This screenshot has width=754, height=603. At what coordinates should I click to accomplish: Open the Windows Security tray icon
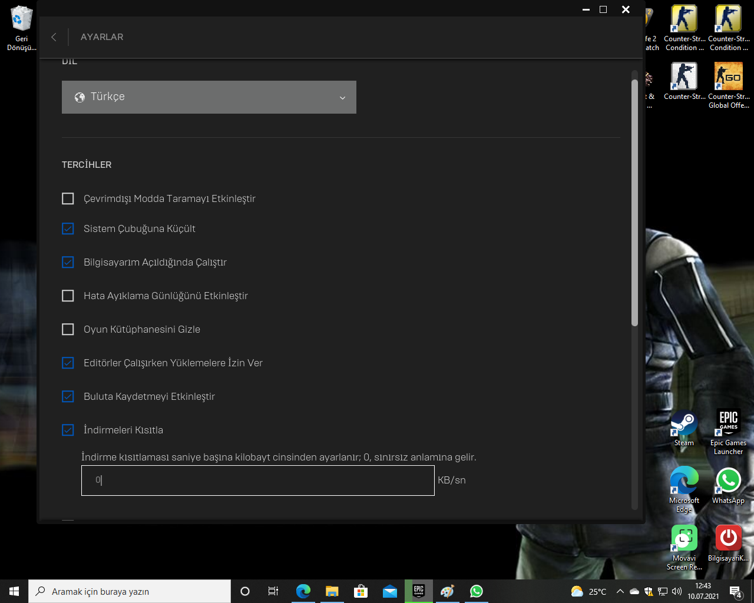pos(649,591)
